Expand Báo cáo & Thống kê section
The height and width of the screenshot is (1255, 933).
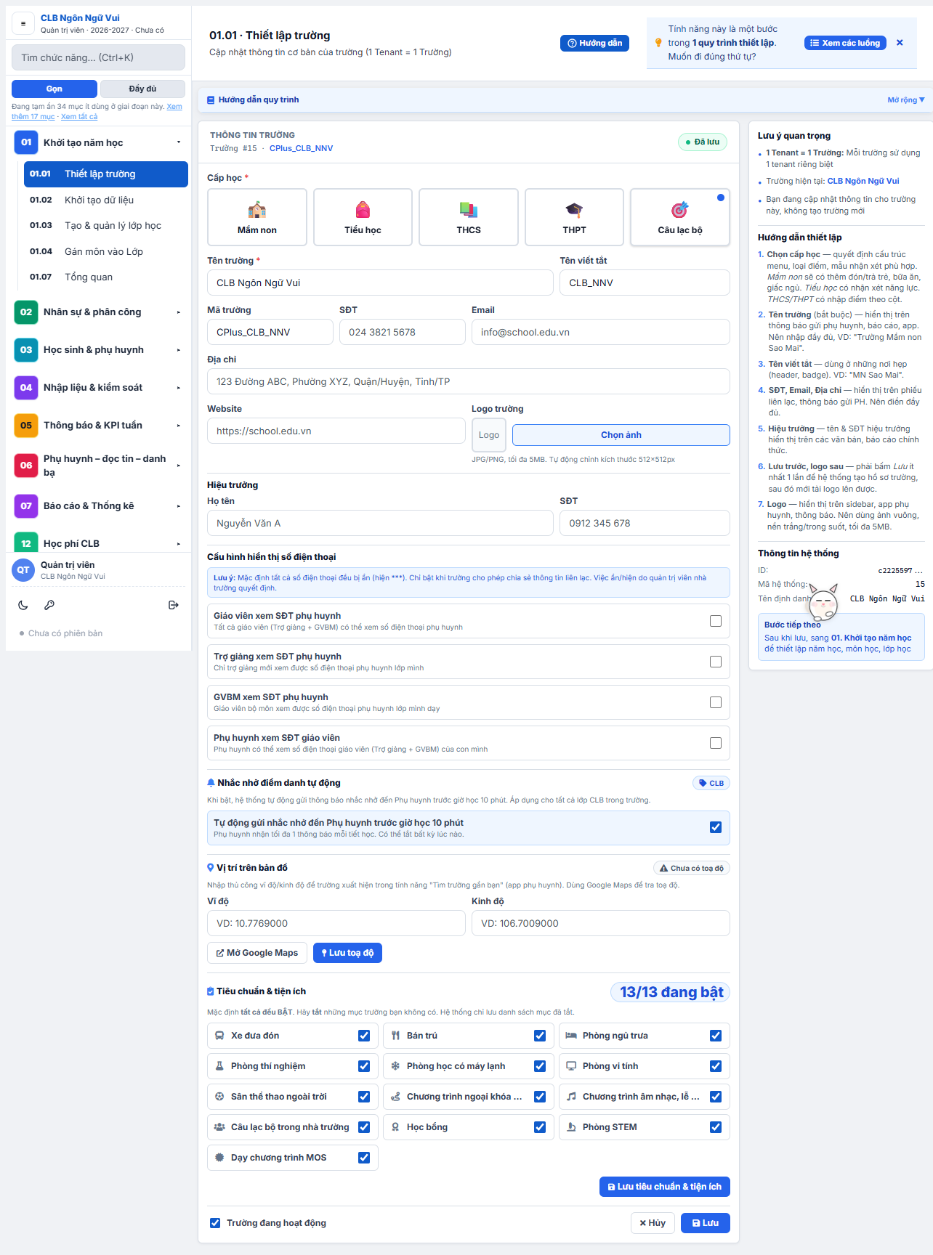point(98,506)
